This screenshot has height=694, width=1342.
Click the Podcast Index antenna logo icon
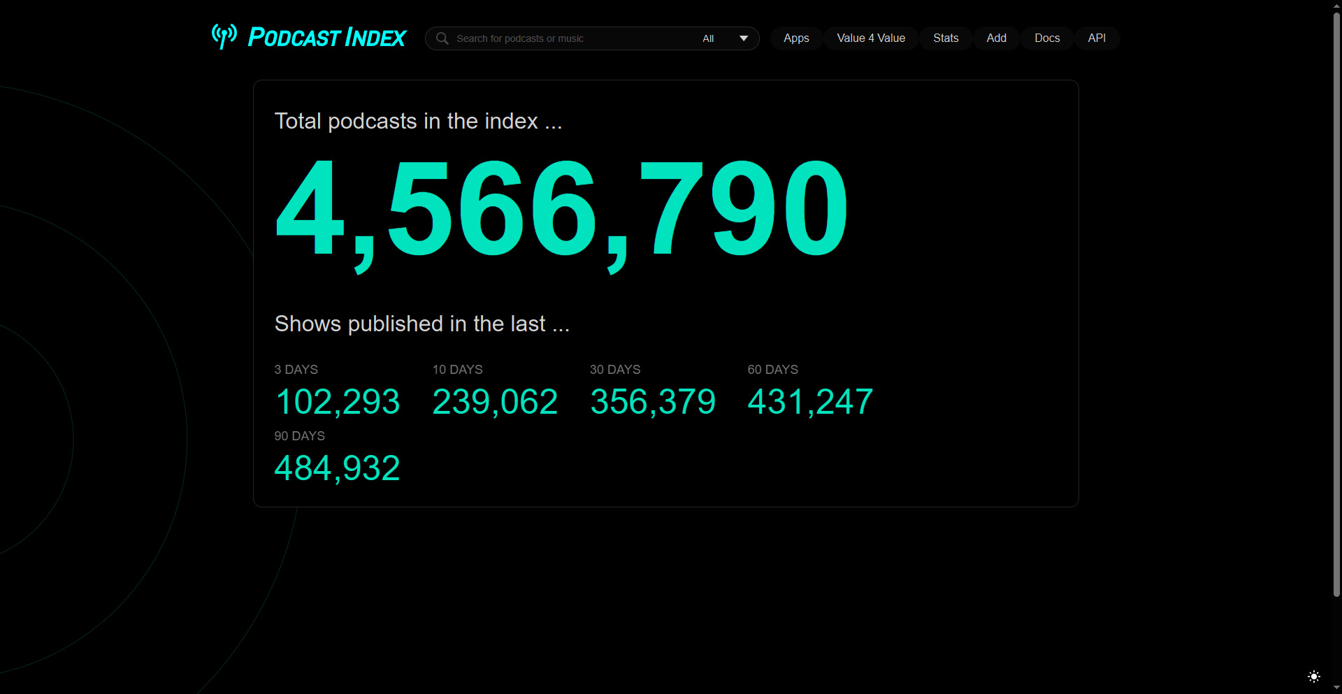(x=224, y=36)
